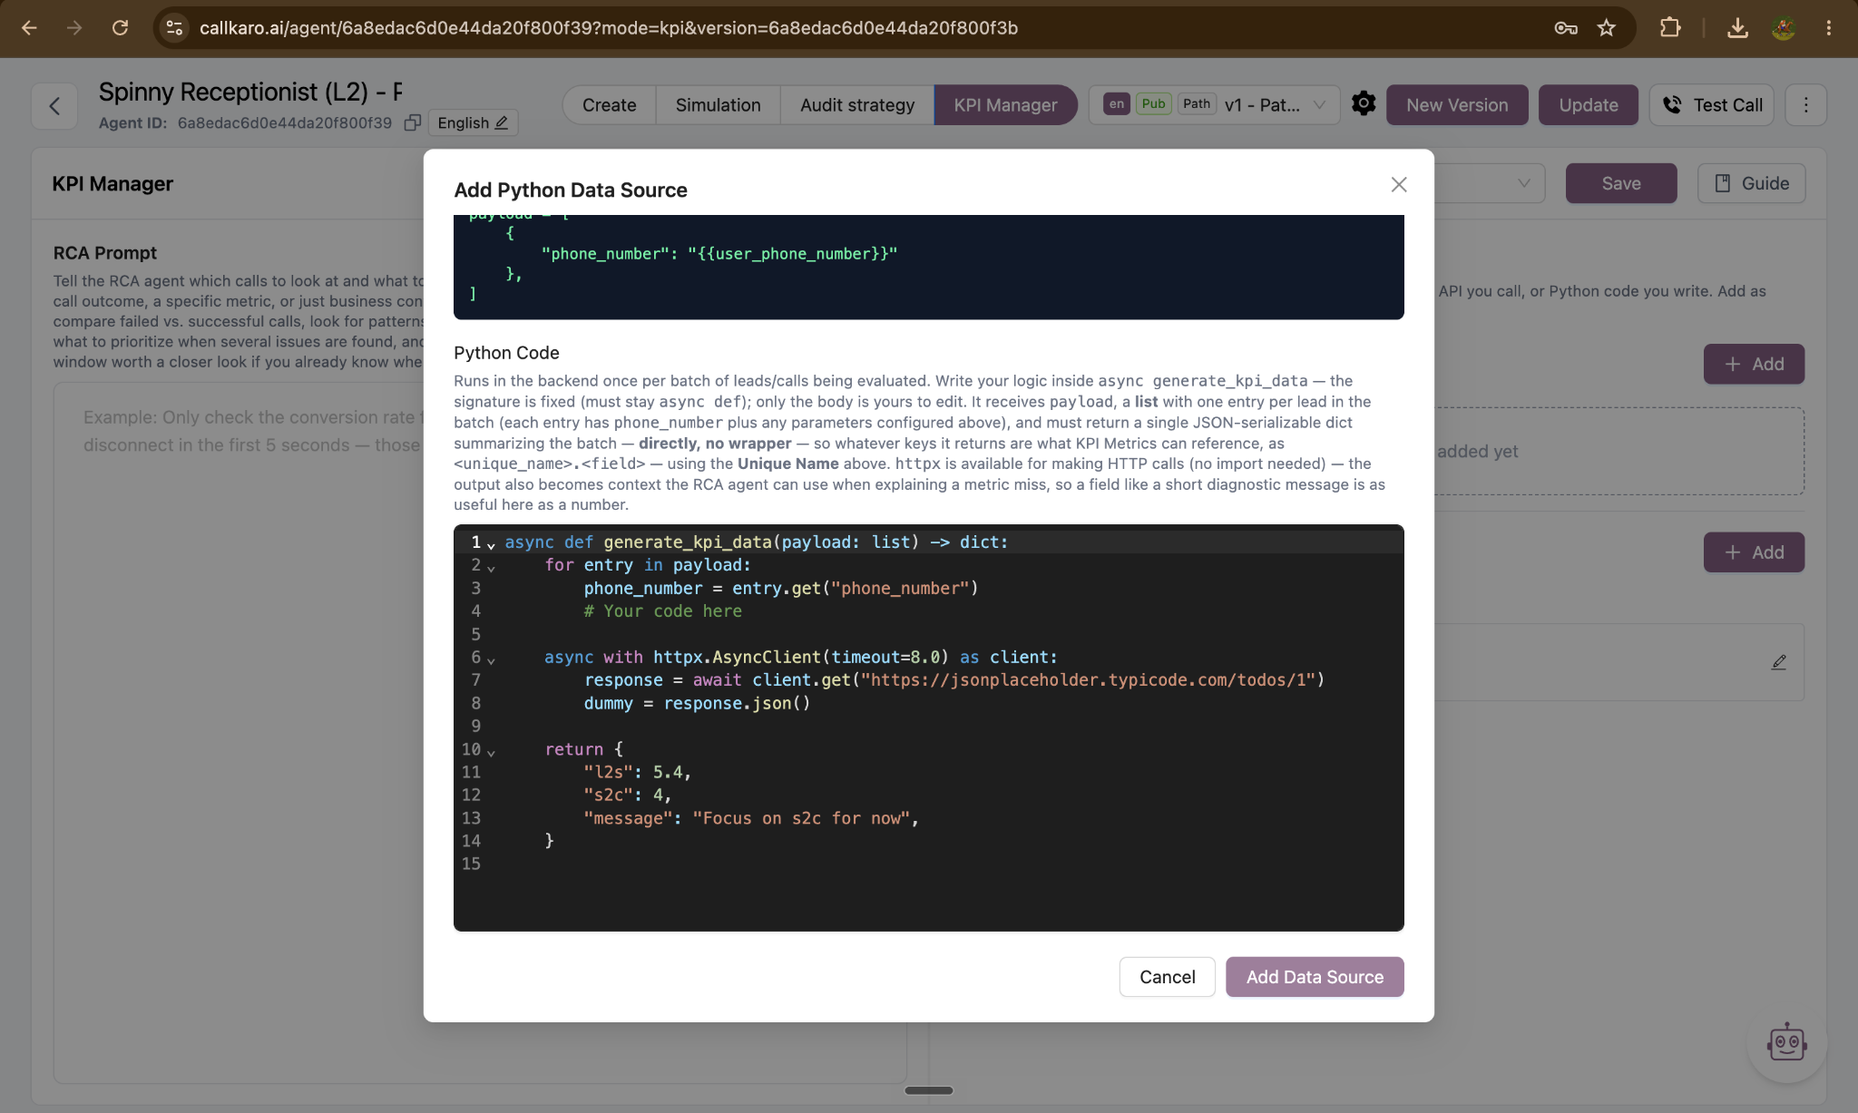Viewport: 1858px width, 1113px height.
Task: Go back using the browser back arrow
Action: (x=29, y=28)
